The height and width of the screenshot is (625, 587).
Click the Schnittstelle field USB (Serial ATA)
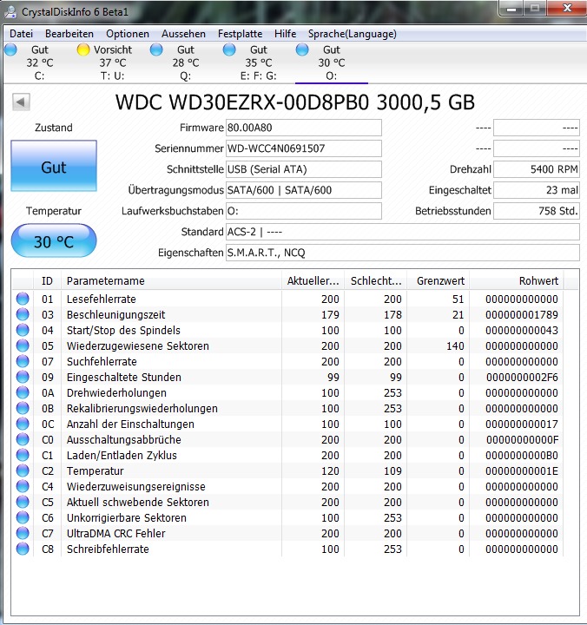click(x=303, y=169)
